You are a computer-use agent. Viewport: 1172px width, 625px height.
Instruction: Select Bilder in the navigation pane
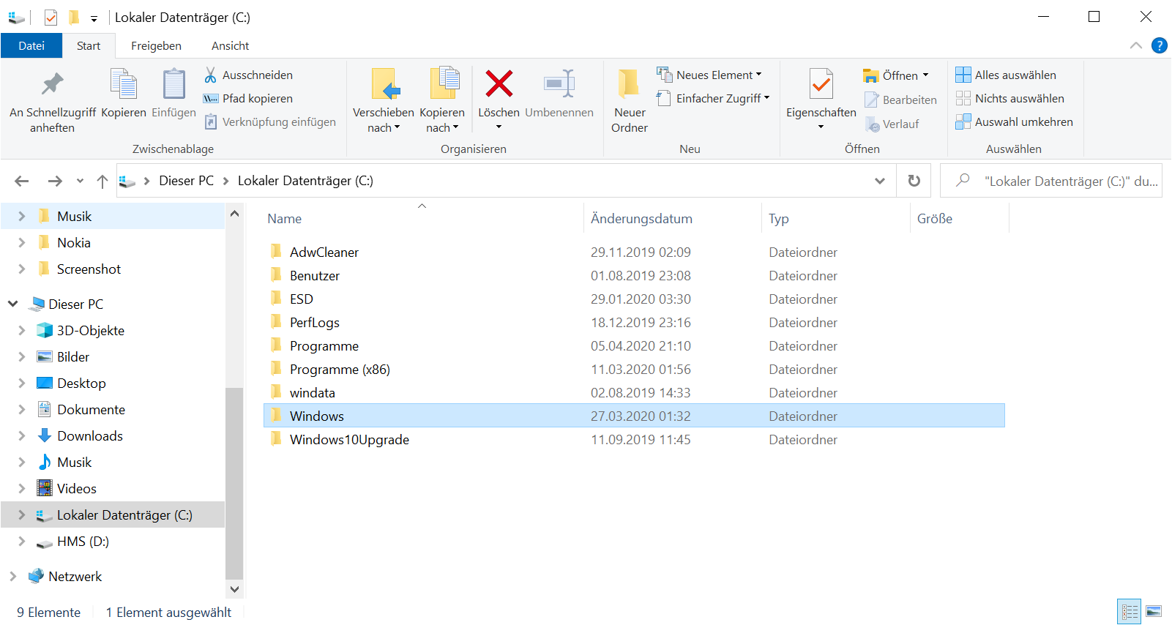click(73, 356)
